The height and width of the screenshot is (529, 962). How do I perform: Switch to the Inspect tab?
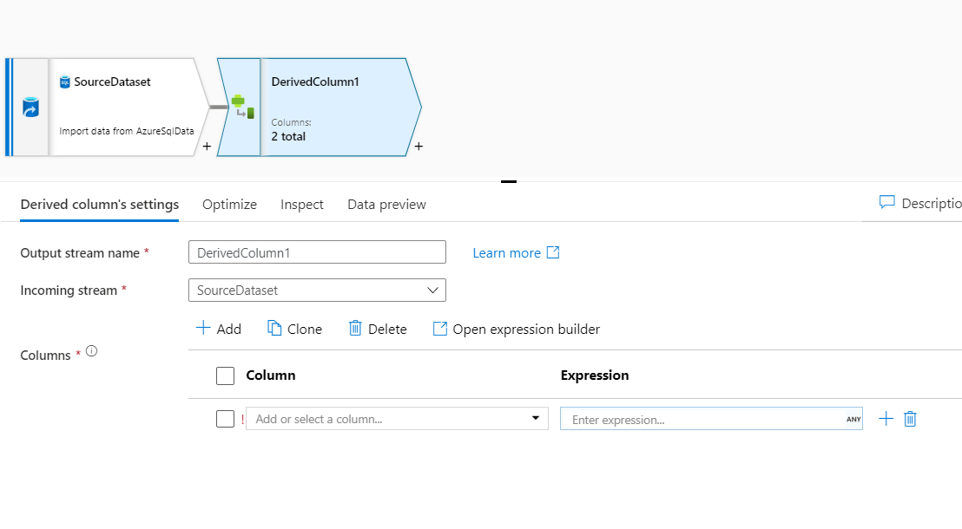(x=302, y=205)
